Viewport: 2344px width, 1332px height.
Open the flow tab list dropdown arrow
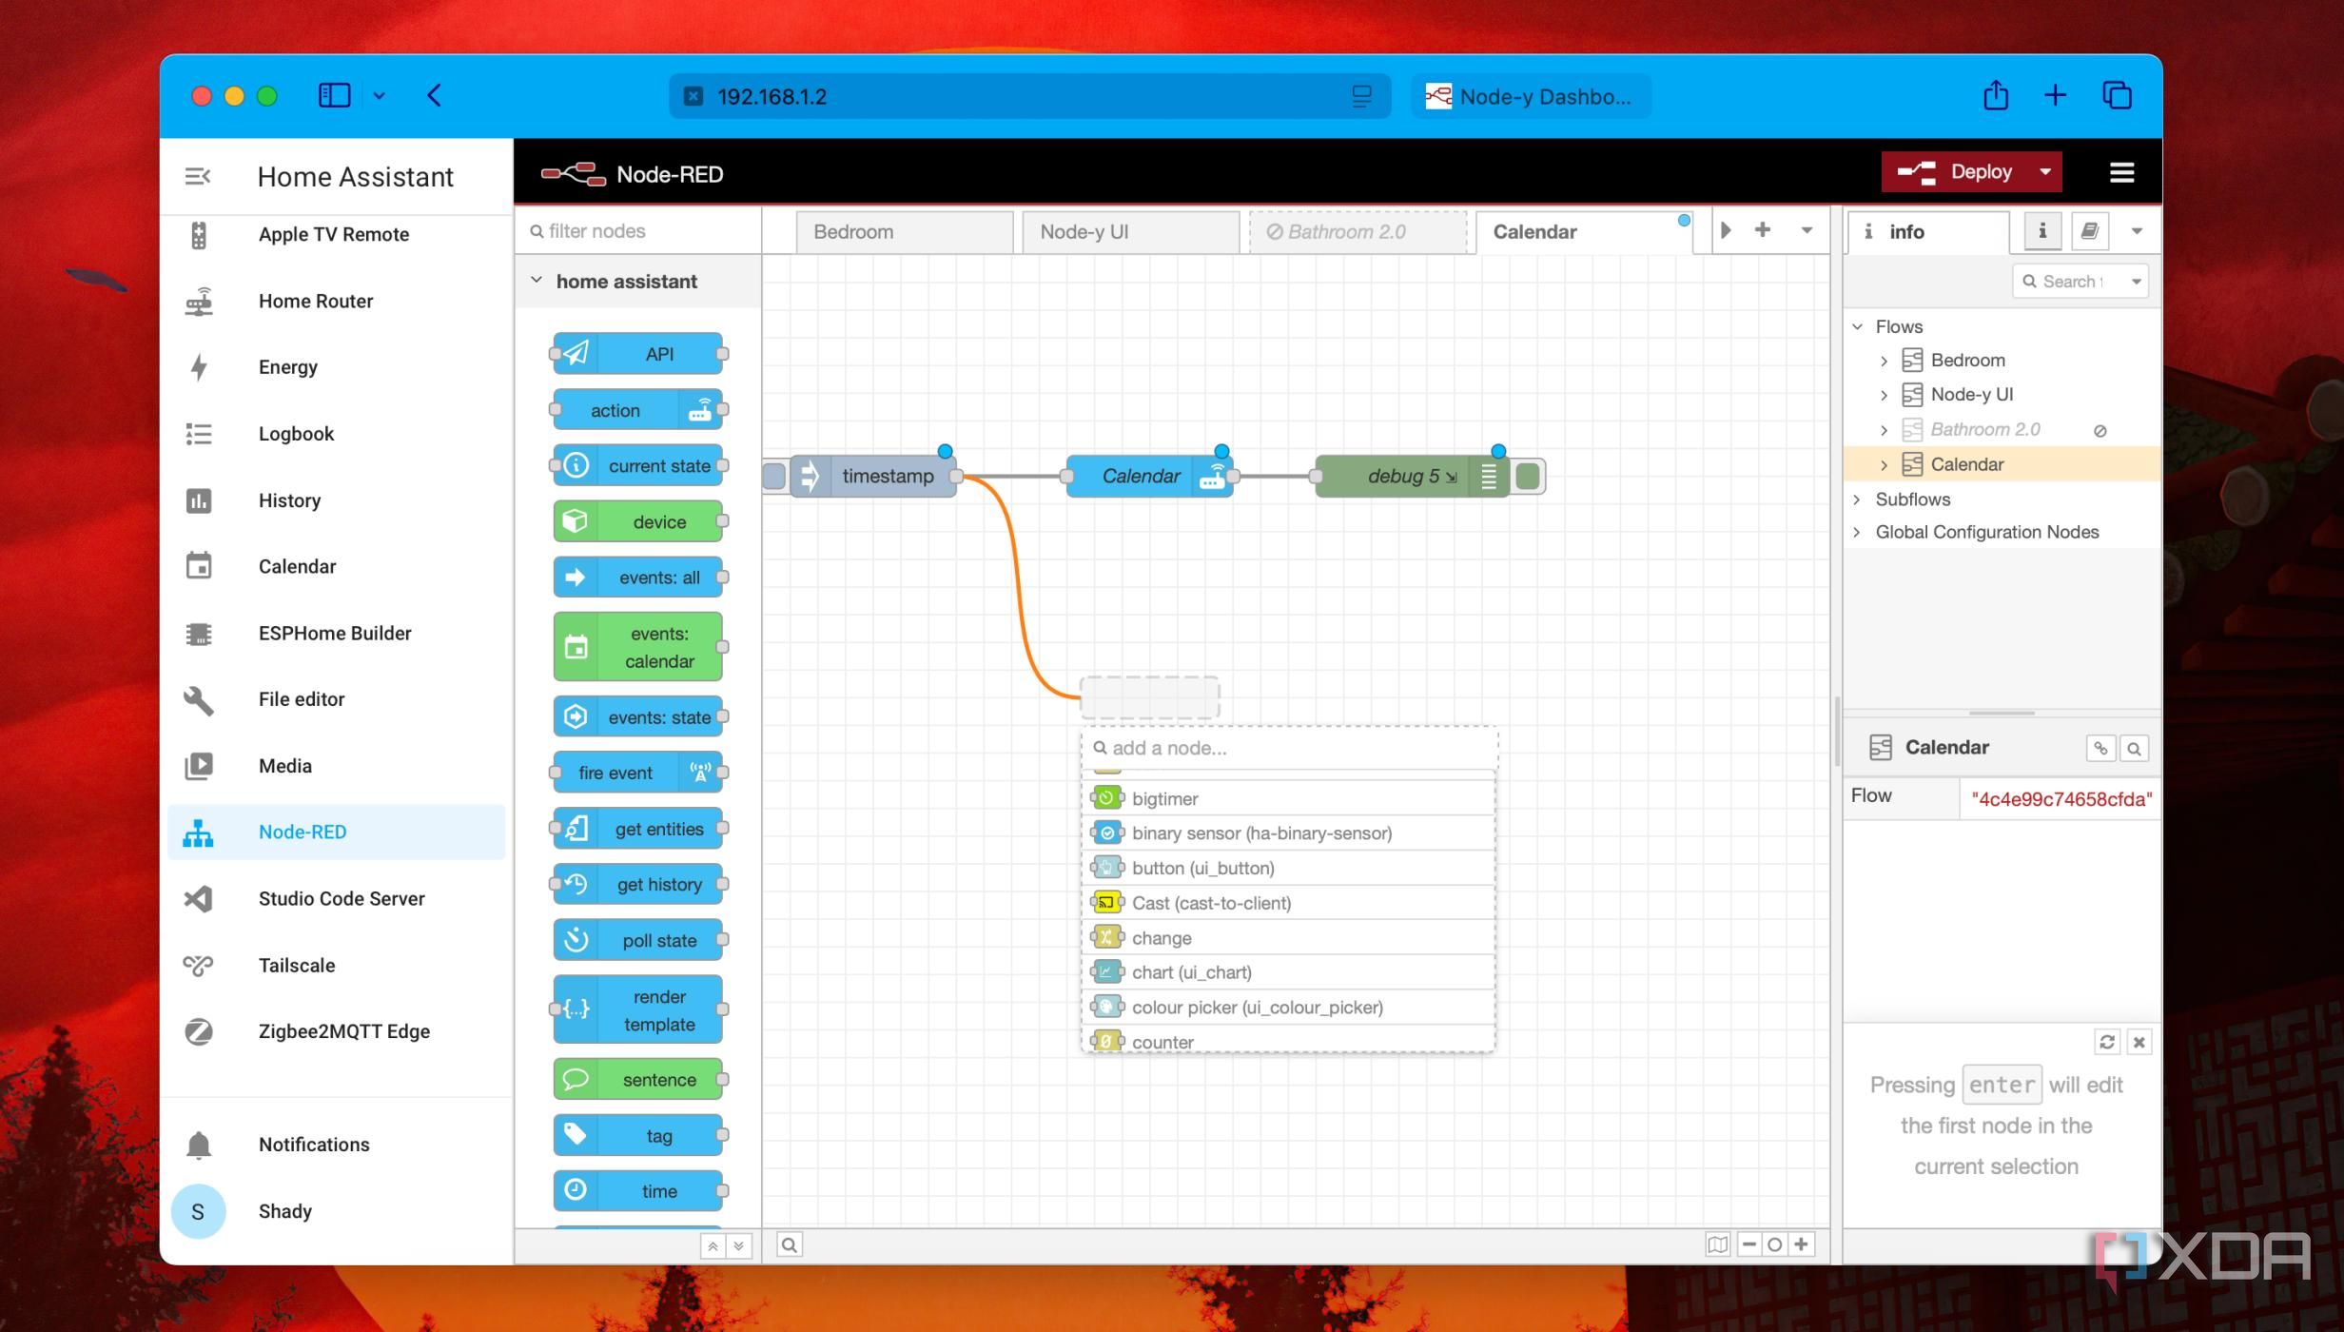click(x=1807, y=231)
